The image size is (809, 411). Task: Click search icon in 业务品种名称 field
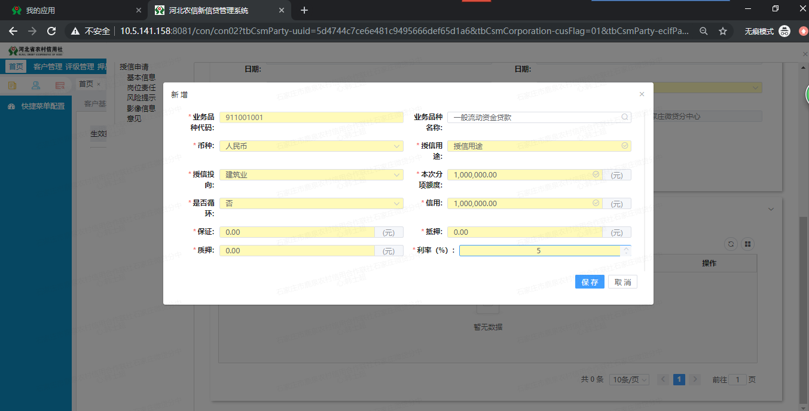(625, 118)
